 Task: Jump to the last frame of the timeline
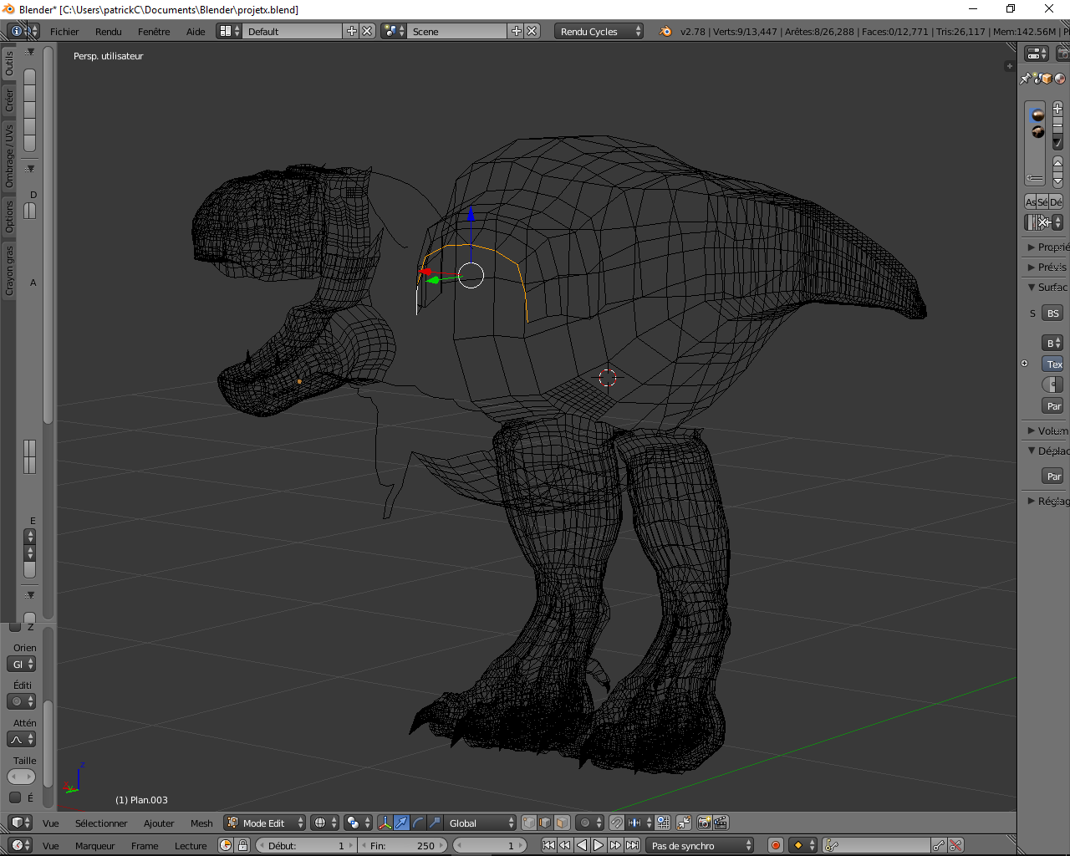coord(633,845)
